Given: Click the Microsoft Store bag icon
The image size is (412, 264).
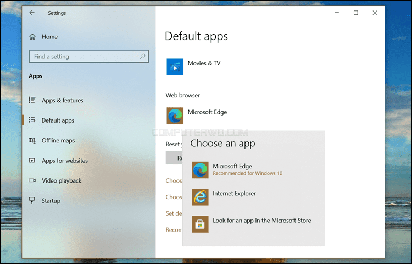Looking at the screenshot, I should 200,224.
